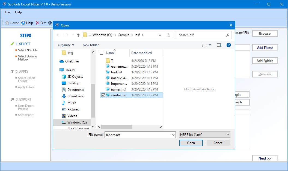The width and height of the screenshot is (288, 171).
Task: Open Pictures folder
Action: point(70,109)
